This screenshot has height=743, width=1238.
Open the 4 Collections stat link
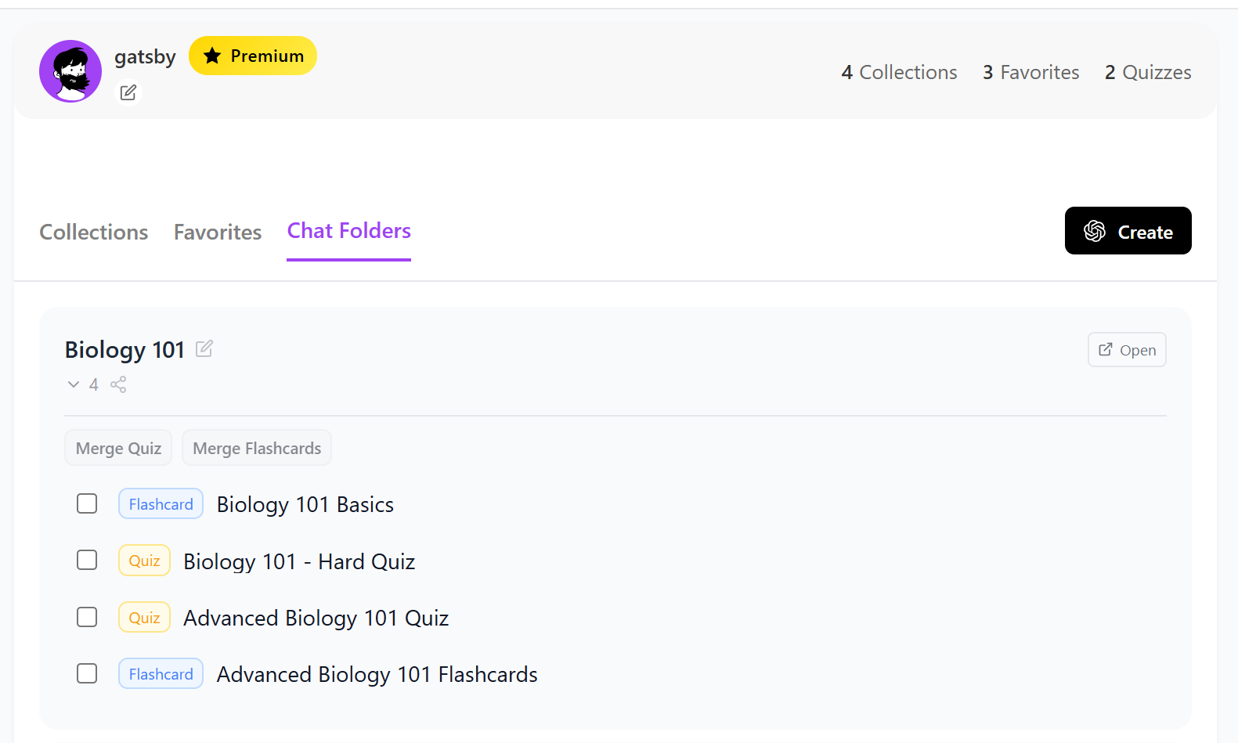[x=899, y=73]
